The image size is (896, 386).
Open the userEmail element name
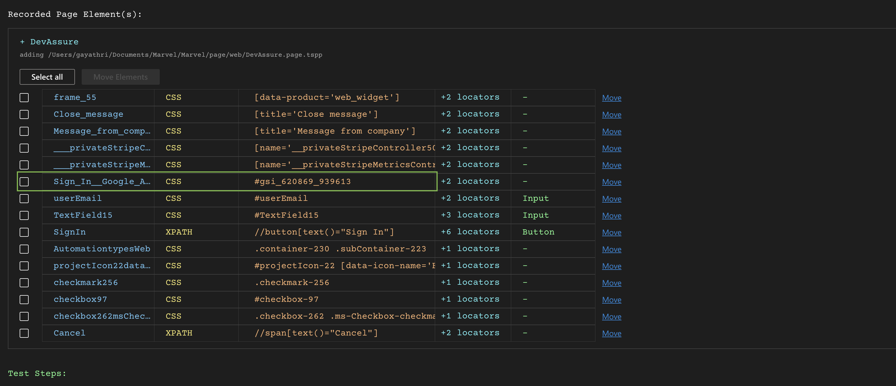coord(77,199)
